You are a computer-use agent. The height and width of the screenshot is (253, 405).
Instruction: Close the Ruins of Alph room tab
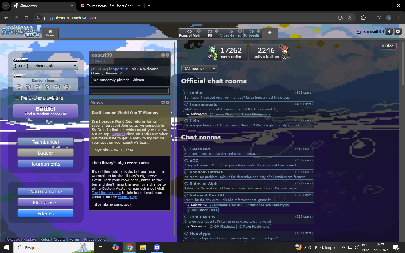click(x=199, y=31)
